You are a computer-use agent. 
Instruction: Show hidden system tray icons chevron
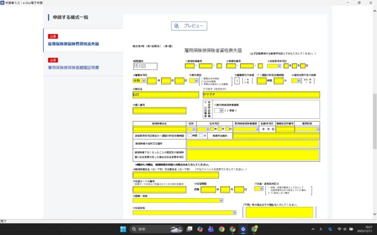(x=313, y=229)
